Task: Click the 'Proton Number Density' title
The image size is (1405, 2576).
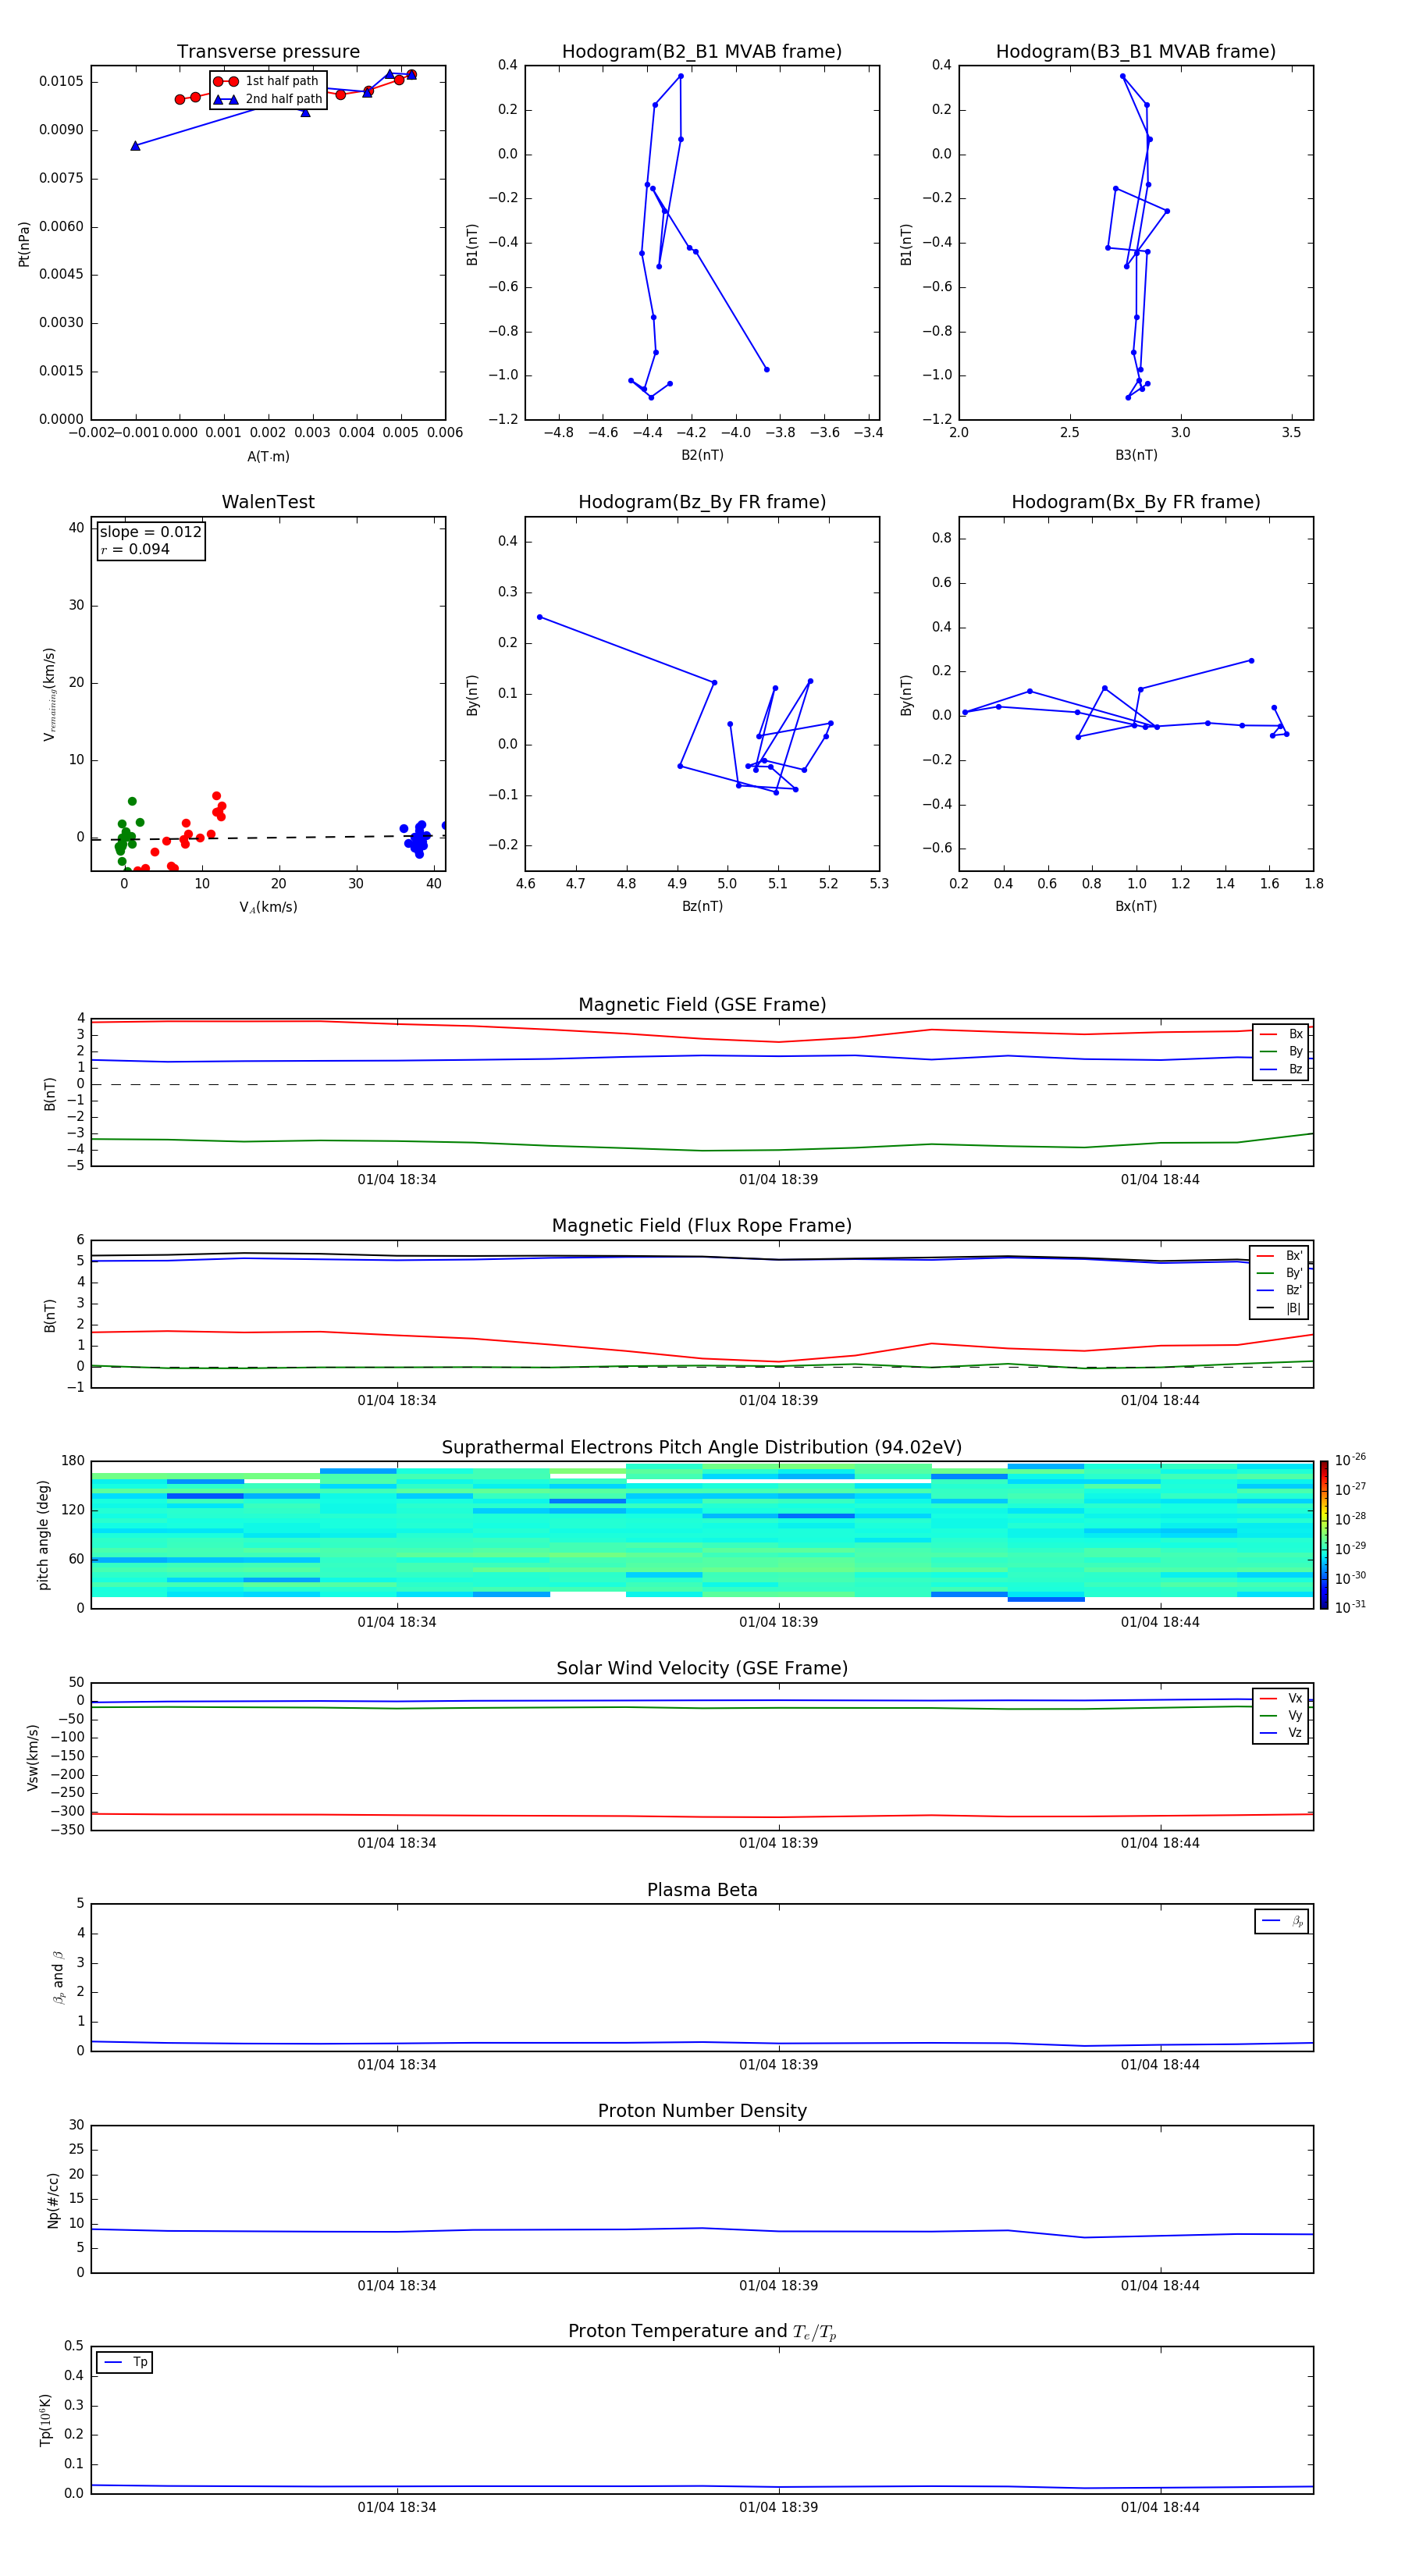Action: click(702, 2111)
